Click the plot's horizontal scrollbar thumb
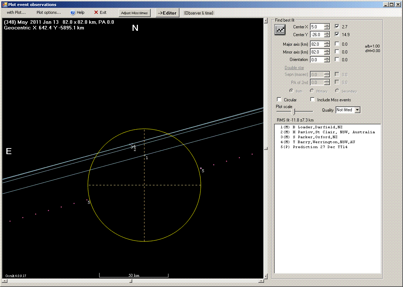The height and width of the screenshot is (287, 403). [x=131, y=281]
